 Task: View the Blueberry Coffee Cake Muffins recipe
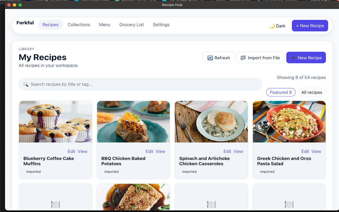coord(82,151)
